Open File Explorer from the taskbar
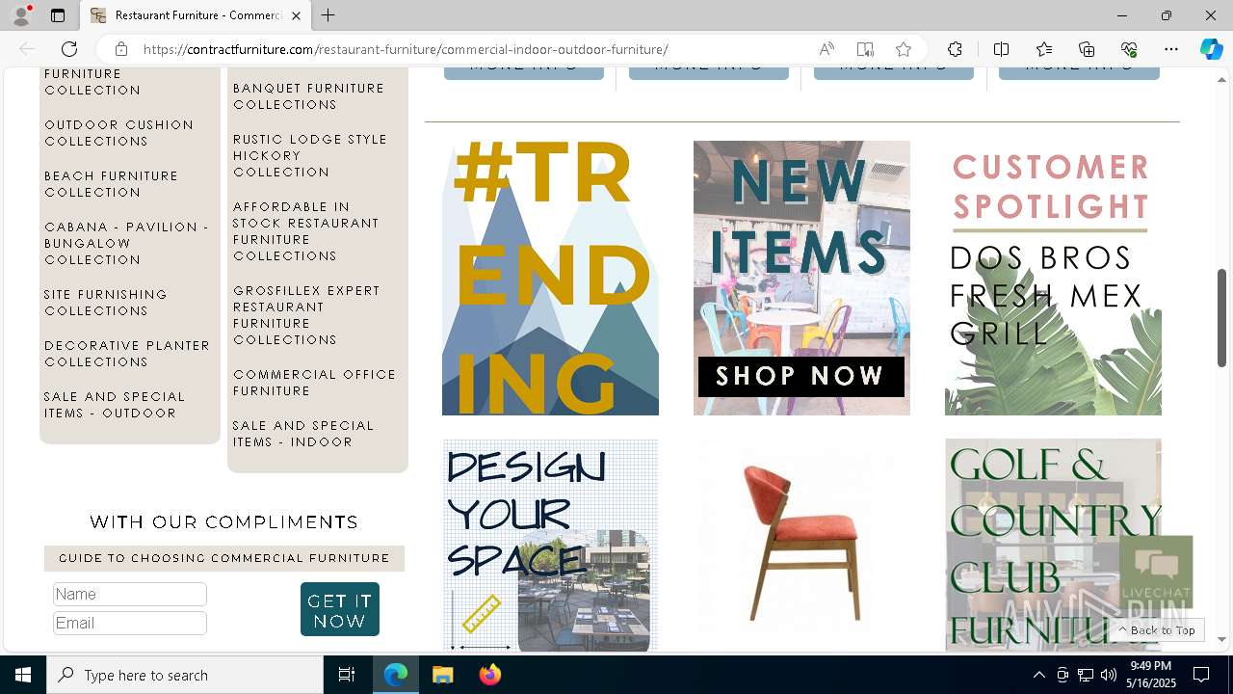1233x694 pixels. 442,675
